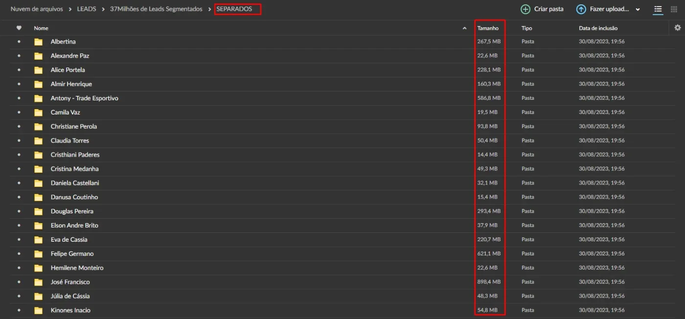Image resolution: width=685 pixels, height=319 pixels.
Task: Select the Júlia de Cássia folder name
Action: tap(70, 296)
